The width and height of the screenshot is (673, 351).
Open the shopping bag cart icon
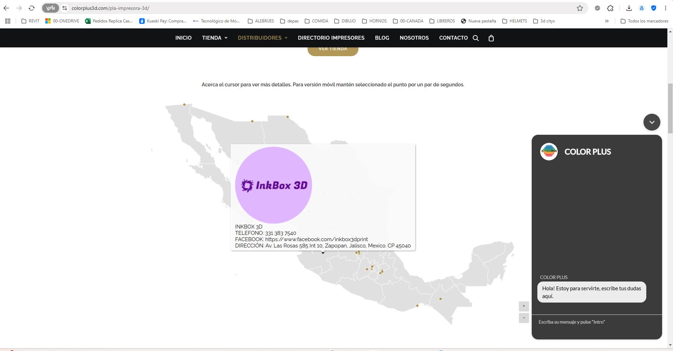coord(491,38)
